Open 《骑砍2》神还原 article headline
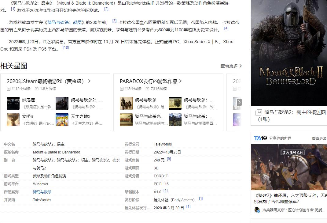This screenshot has width=327, height=223. pyautogui.click(x=290, y=198)
